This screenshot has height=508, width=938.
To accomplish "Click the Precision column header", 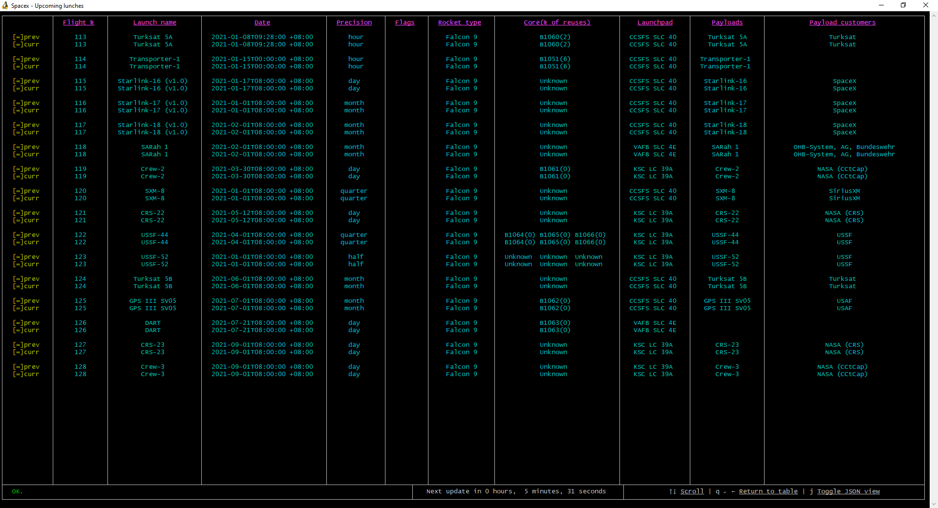I will pyautogui.click(x=354, y=22).
